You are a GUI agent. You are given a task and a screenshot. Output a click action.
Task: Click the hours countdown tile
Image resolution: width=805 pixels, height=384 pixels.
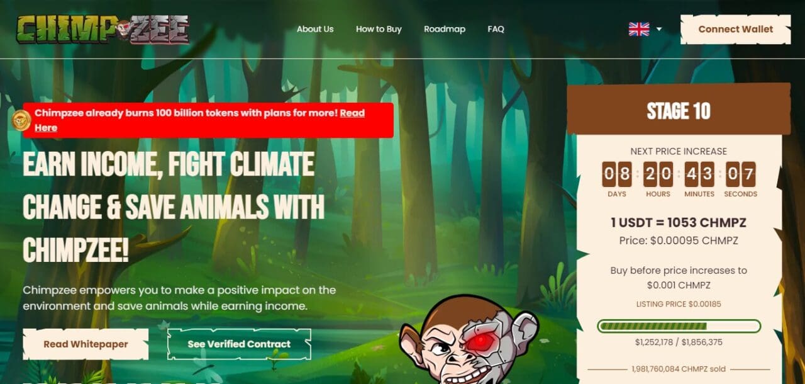pyautogui.click(x=658, y=174)
